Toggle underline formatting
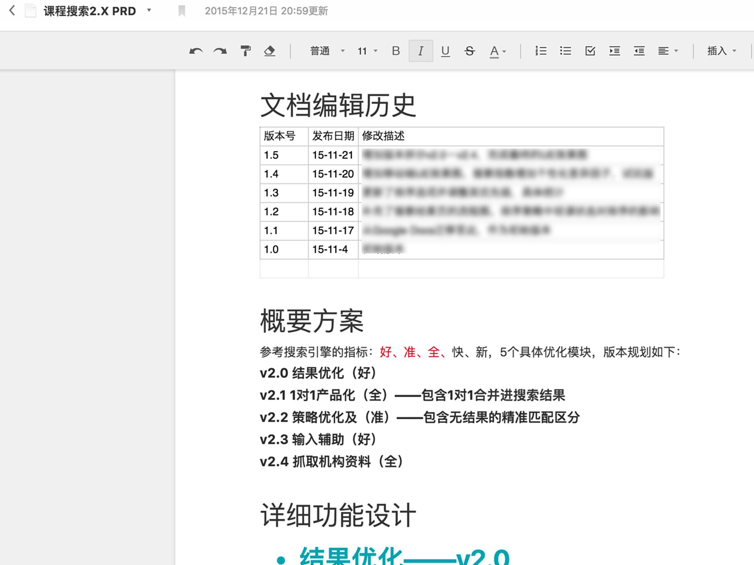Screen dimensions: 754x565 pyautogui.click(x=445, y=51)
